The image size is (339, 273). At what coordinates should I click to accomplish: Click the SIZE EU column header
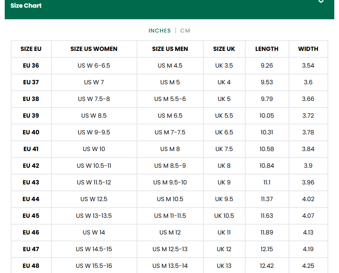click(31, 49)
